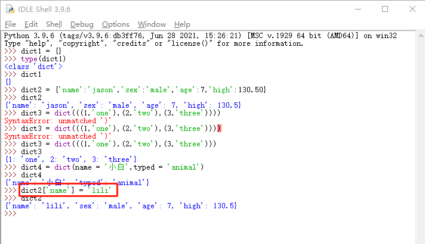Open the Edit menu
425x244 pixels.
[31, 24]
